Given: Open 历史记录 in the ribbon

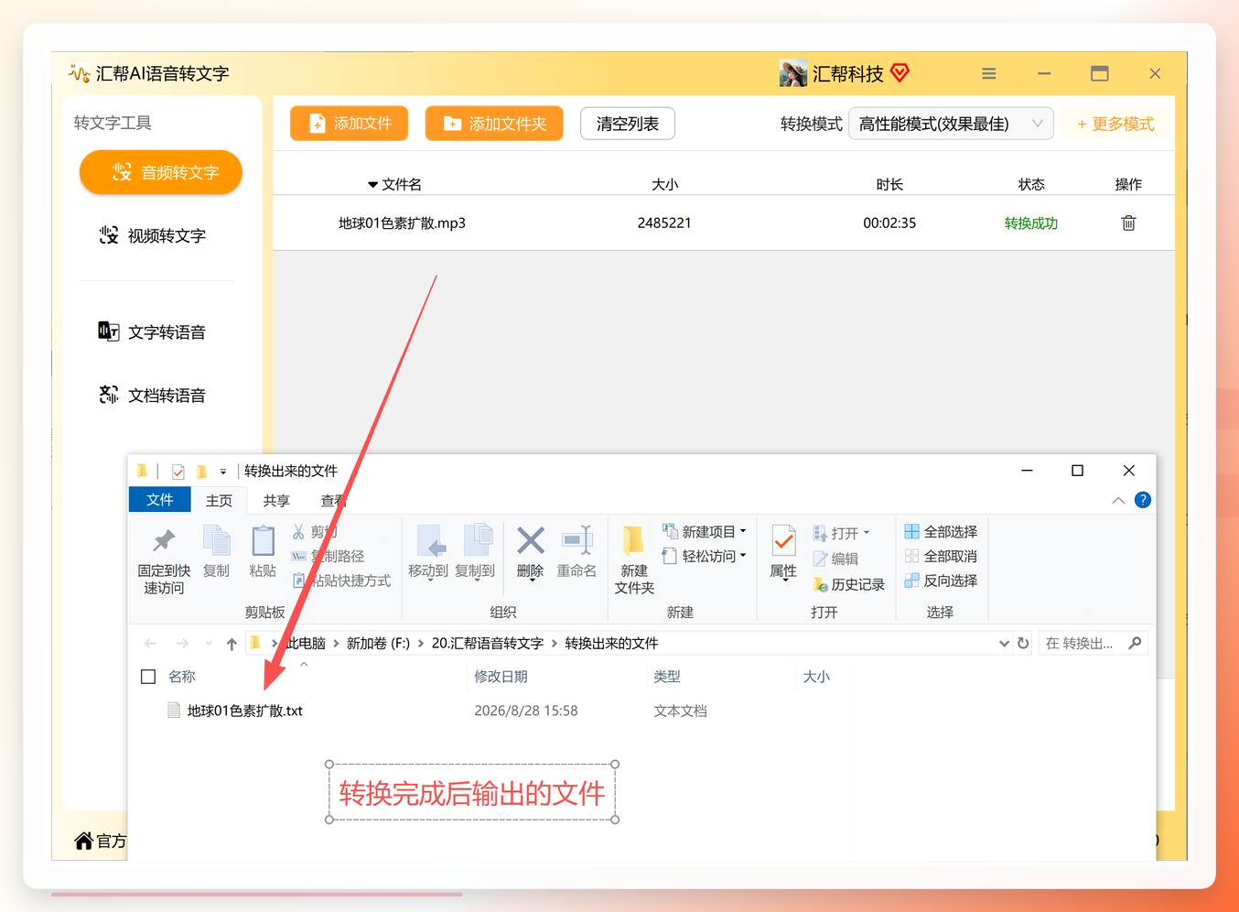Looking at the screenshot, I should [848, 584].
